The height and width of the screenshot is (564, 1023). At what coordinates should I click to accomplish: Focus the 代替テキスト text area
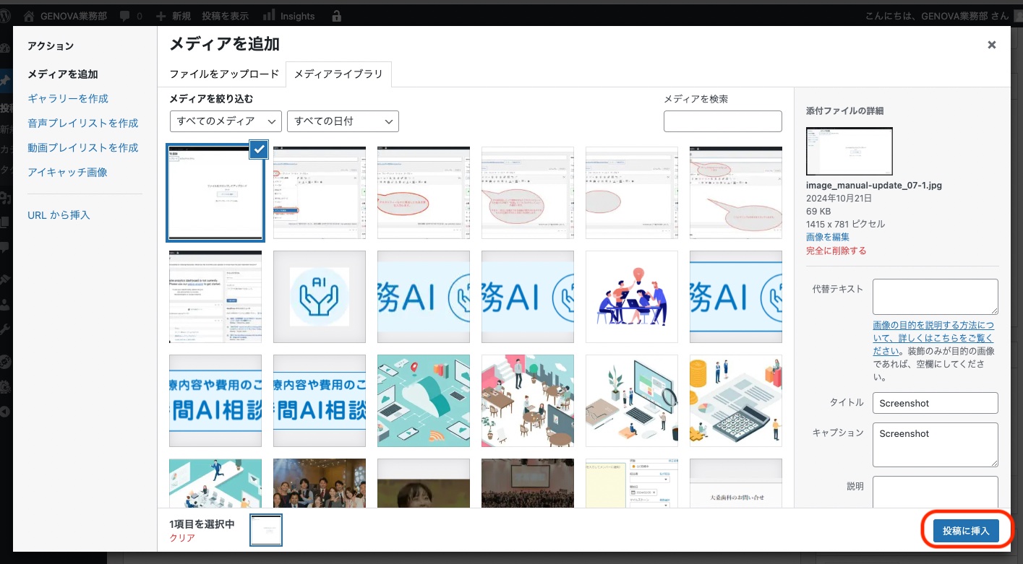click(x=935, y=297)
